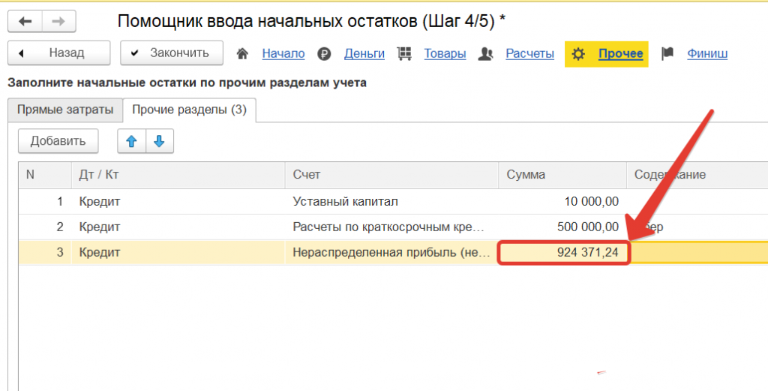Click the forward navigation arrow icon
Image resolution: width=768 pixels, height=391 pixels.
[56, 21]
